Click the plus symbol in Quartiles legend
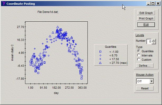Viewport: 162px width, 105px height. [100, 59]
